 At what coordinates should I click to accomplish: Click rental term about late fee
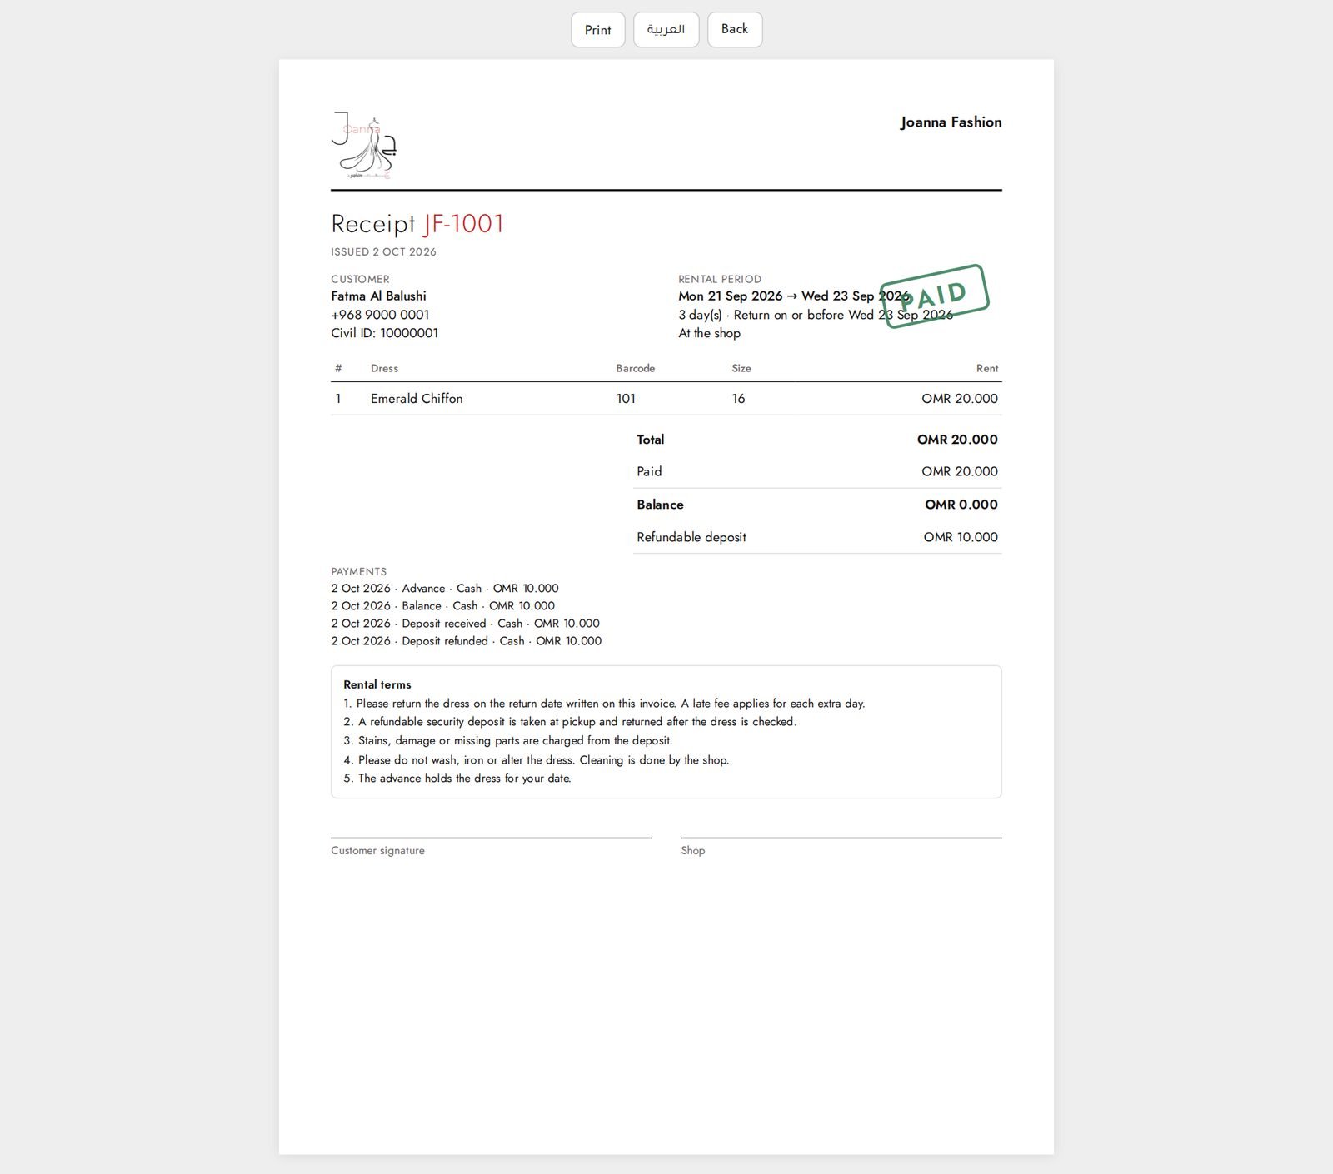(x=604, y=704)
